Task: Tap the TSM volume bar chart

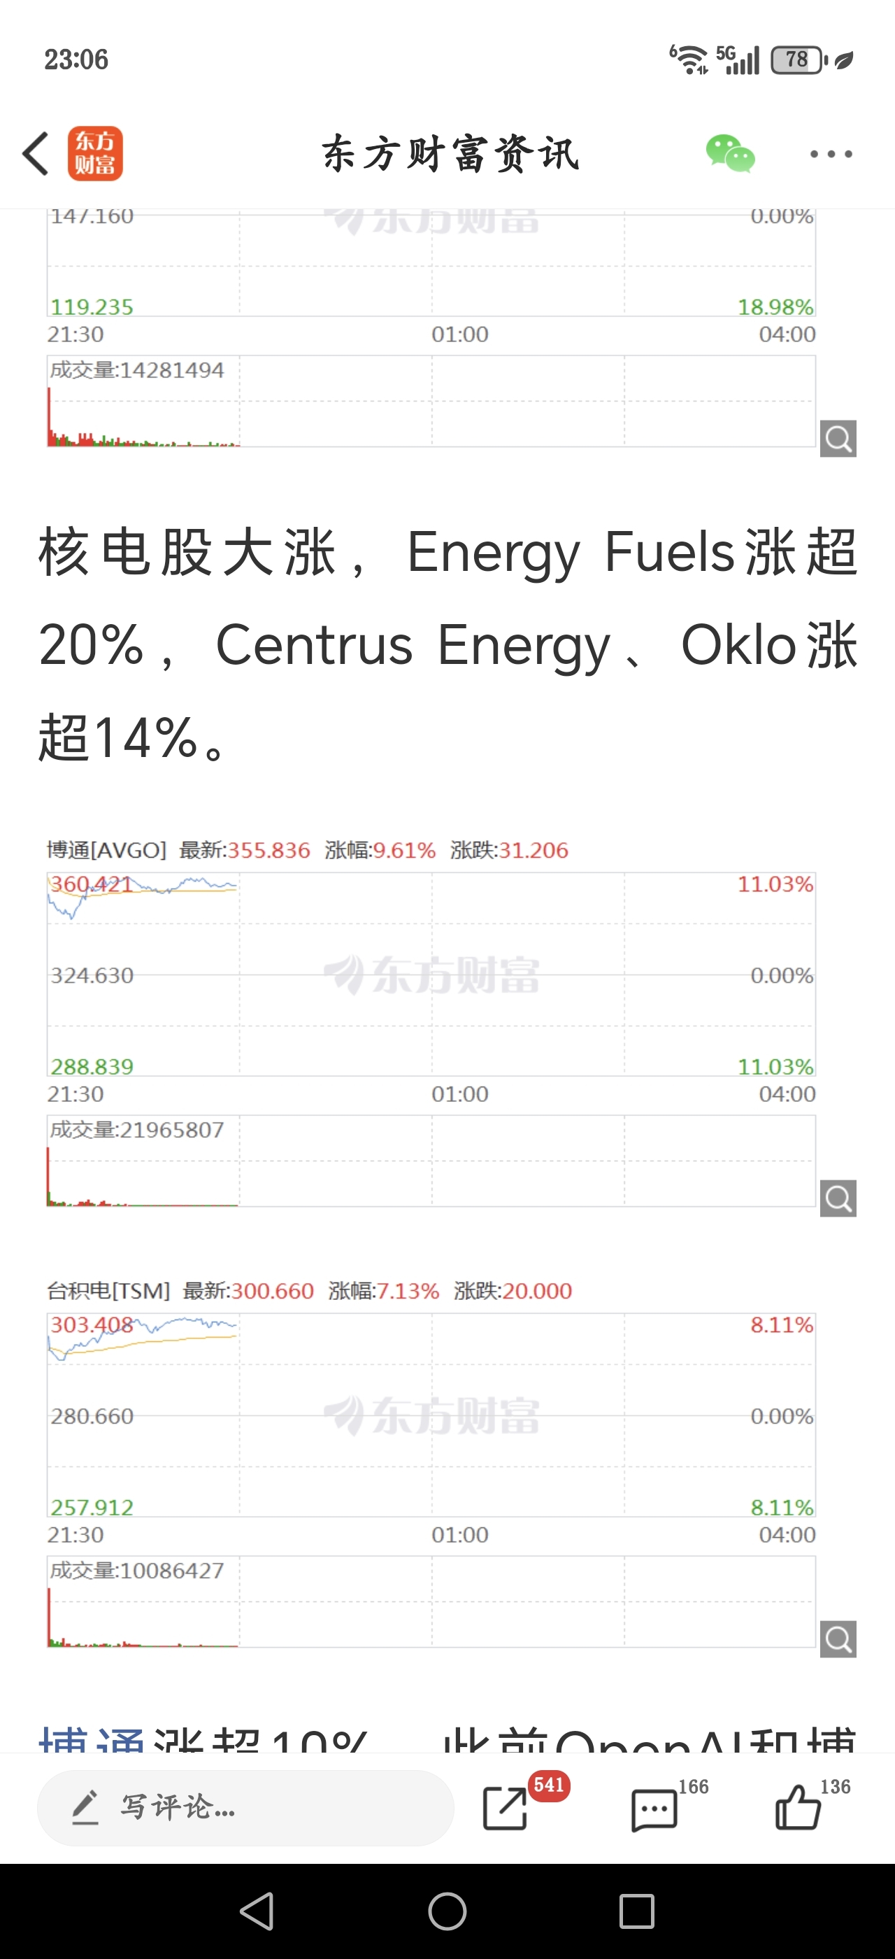Action: (431, 1601)
